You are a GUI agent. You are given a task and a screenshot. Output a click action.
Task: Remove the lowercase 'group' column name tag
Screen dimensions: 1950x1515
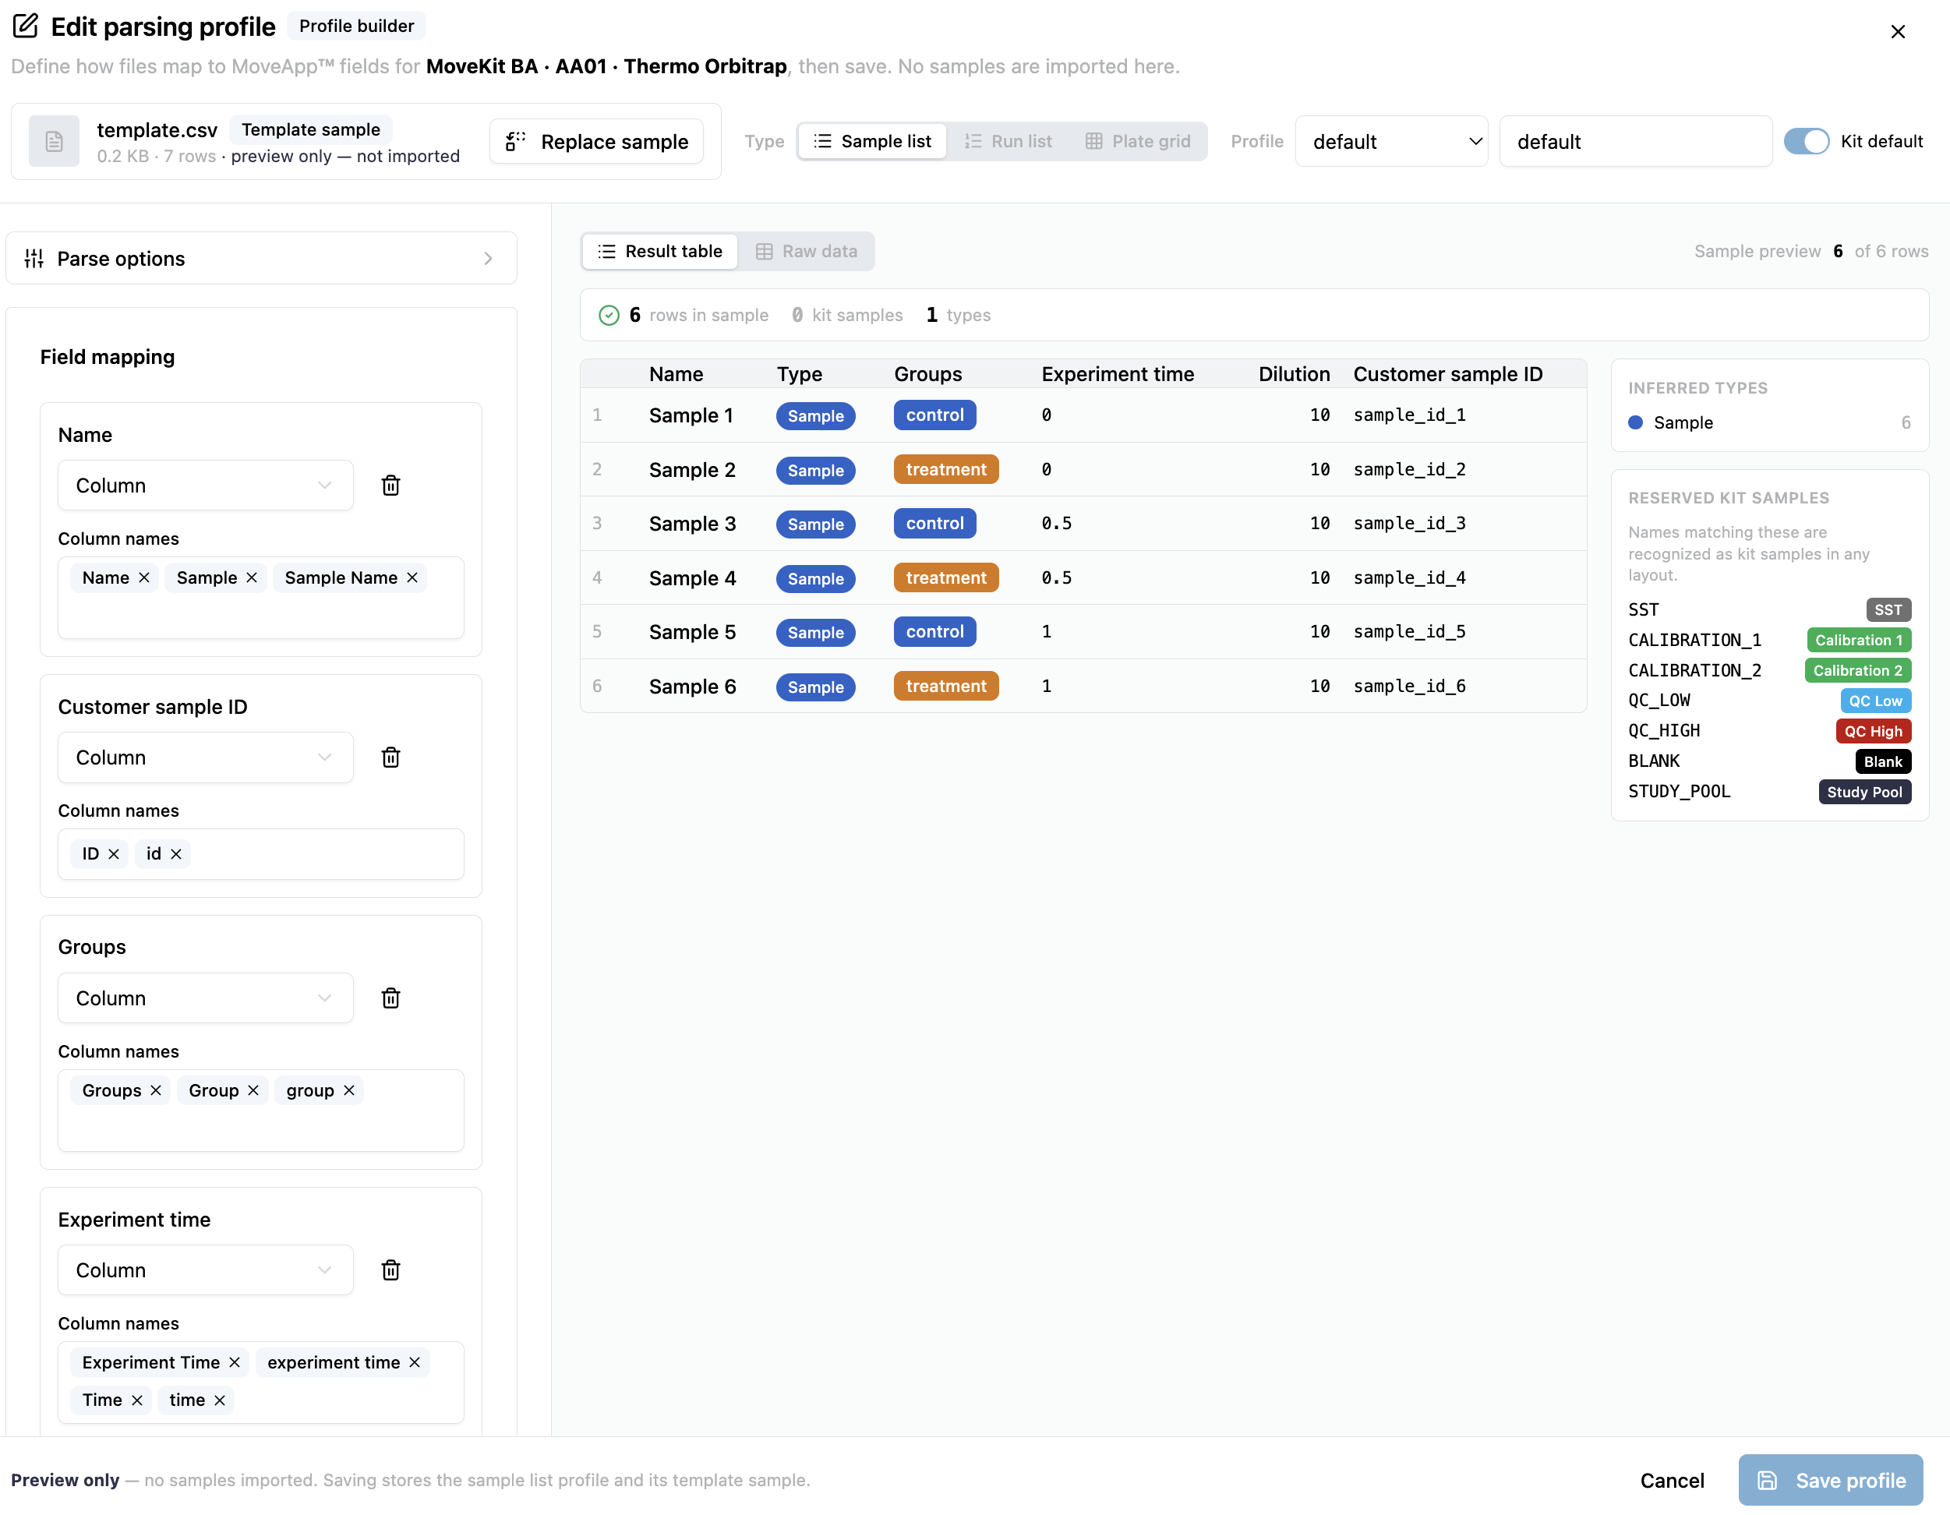[349, 1091]
